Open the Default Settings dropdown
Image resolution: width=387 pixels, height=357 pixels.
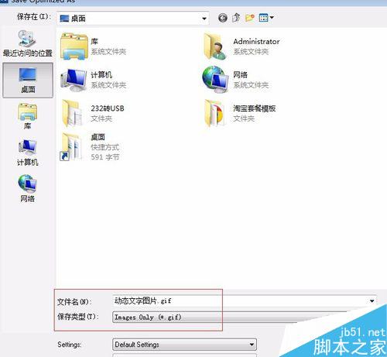coord(184,345)
